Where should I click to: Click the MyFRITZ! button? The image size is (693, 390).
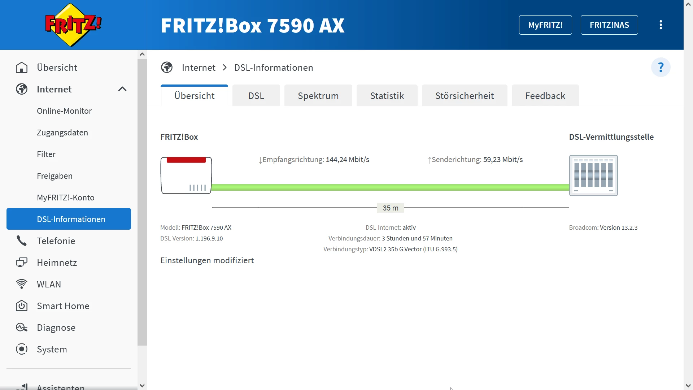point(545,25)
